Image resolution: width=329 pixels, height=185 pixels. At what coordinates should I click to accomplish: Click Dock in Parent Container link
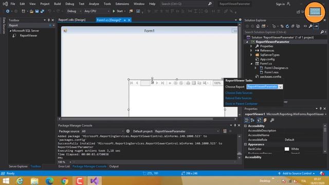click(x=241, y=104)
